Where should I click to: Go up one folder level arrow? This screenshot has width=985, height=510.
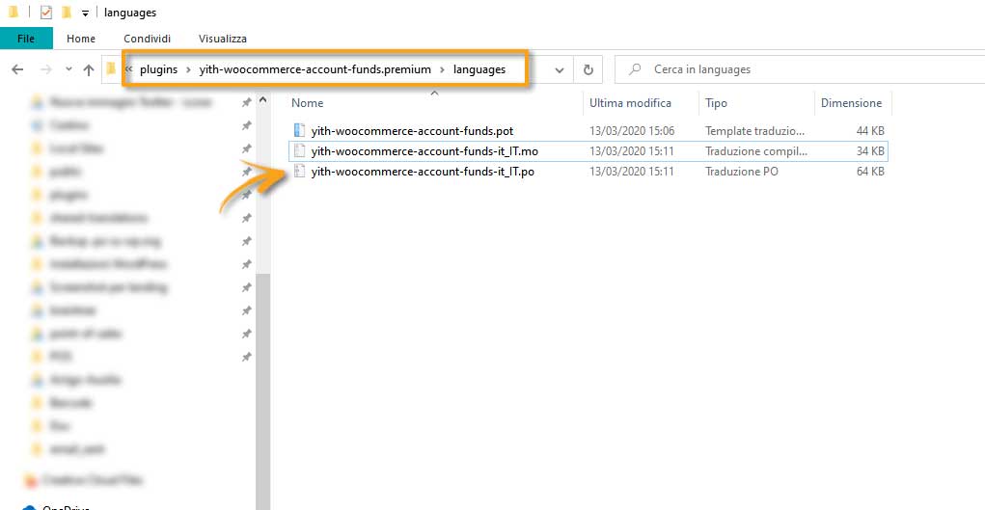coord(89,69)
